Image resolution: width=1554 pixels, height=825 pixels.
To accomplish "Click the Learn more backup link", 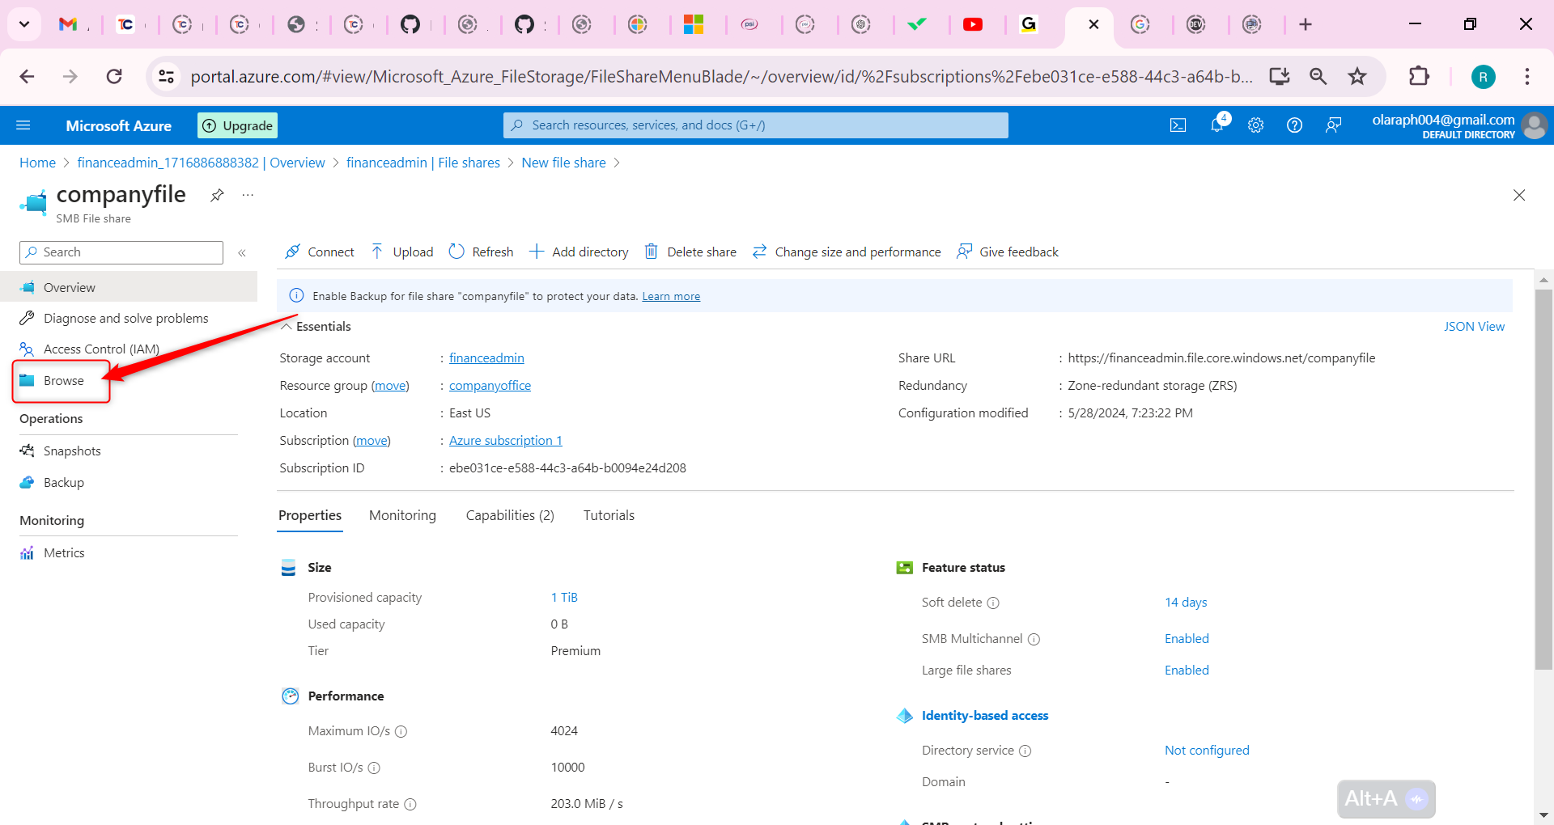I will pos(671,295).
